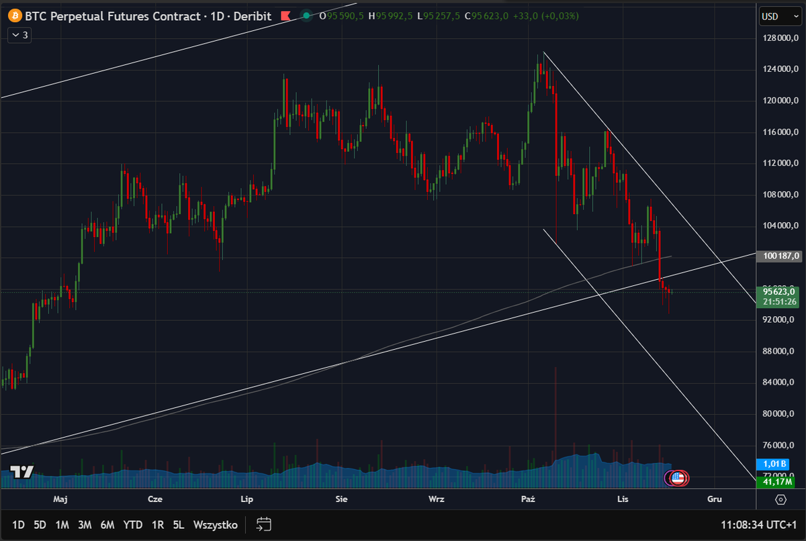
Task: Click the Sie label on time axis
Action: pos(341,499)
